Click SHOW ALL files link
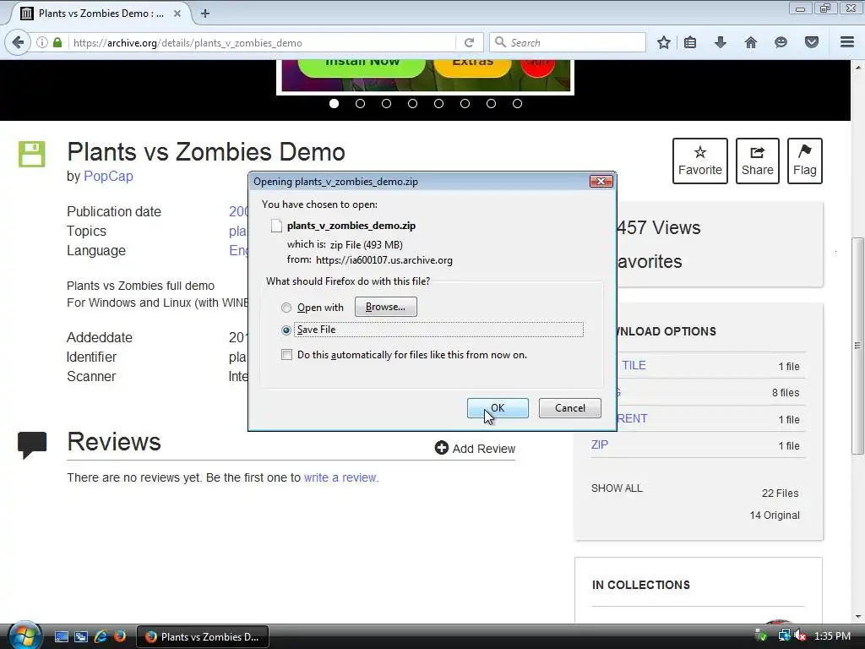 point(617,488)
